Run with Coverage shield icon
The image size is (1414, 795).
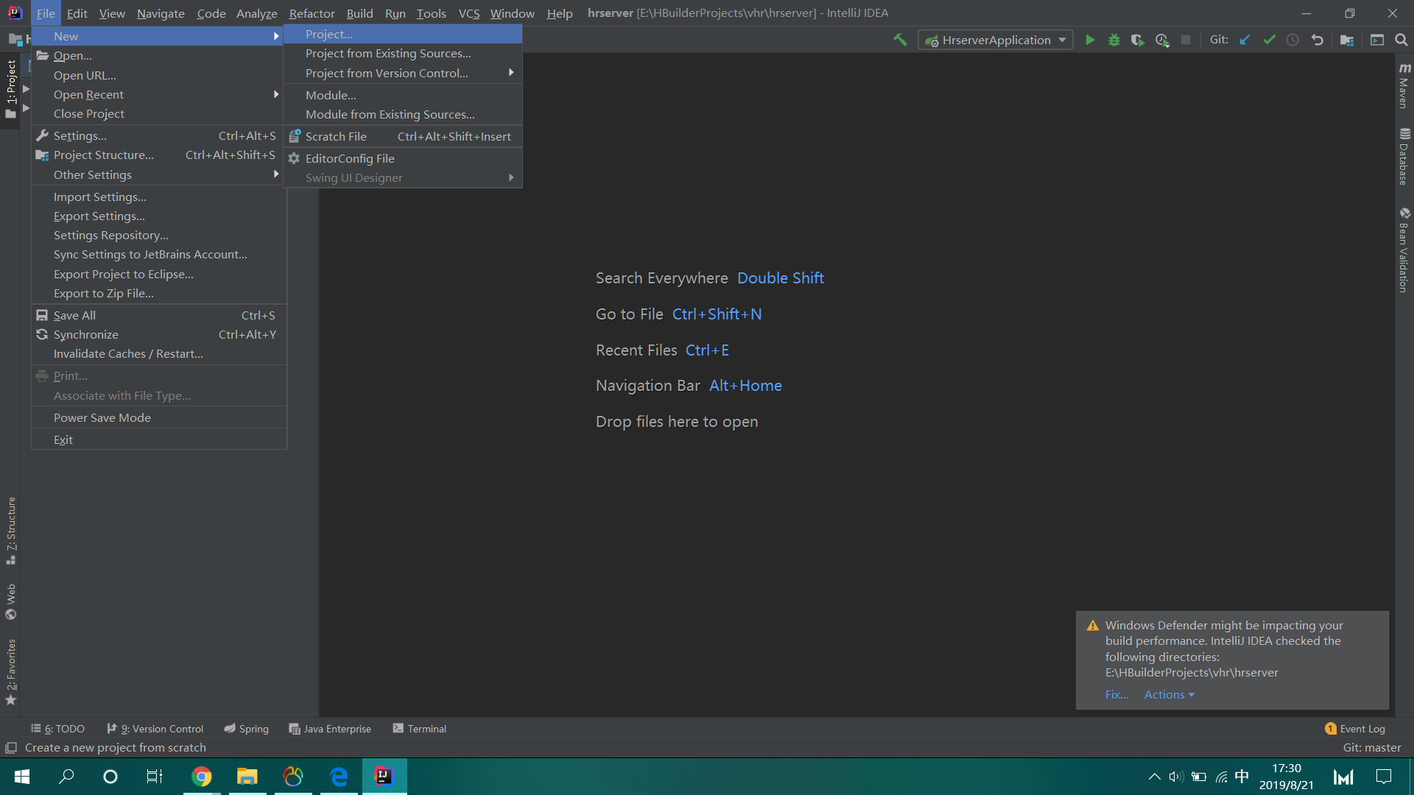(1137, 40)
